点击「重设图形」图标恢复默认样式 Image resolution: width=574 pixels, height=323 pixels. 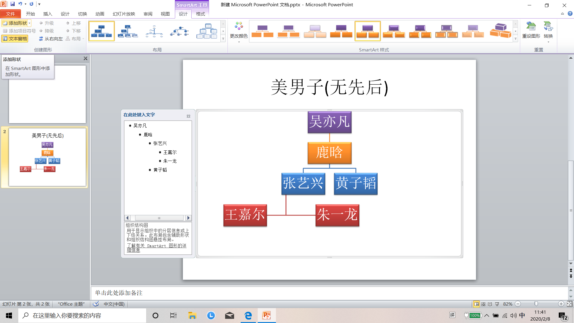tap(532, 30)
